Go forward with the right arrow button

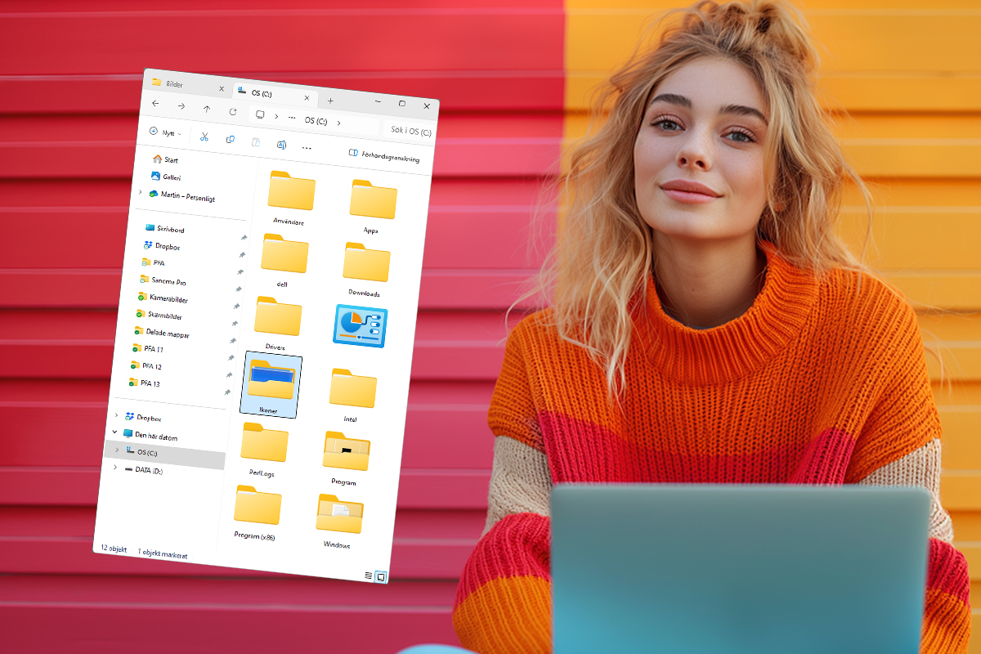[181, 106]
